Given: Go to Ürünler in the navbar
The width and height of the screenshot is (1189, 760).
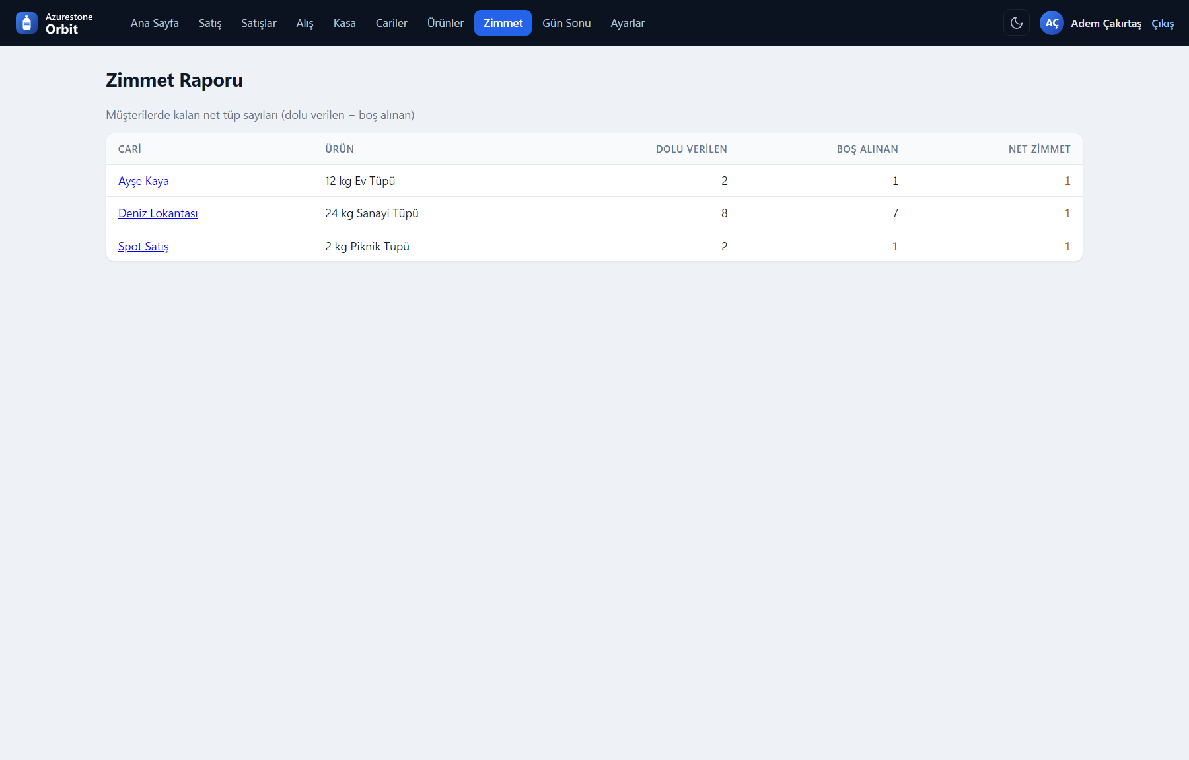Looking at the screenshot, I should 446,23.
